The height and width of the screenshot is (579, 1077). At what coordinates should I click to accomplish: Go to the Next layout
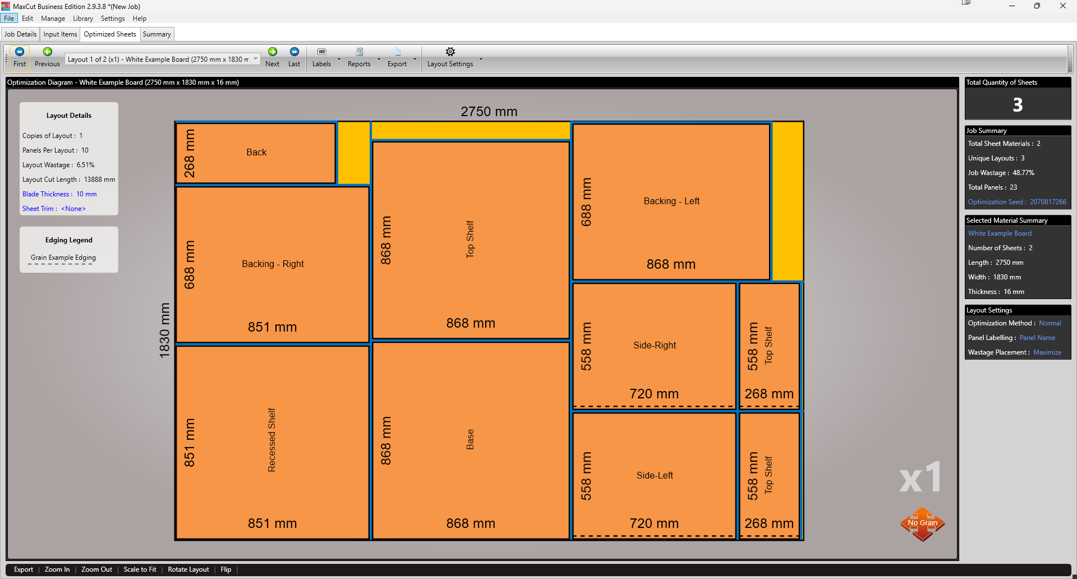tap(272, 57)
